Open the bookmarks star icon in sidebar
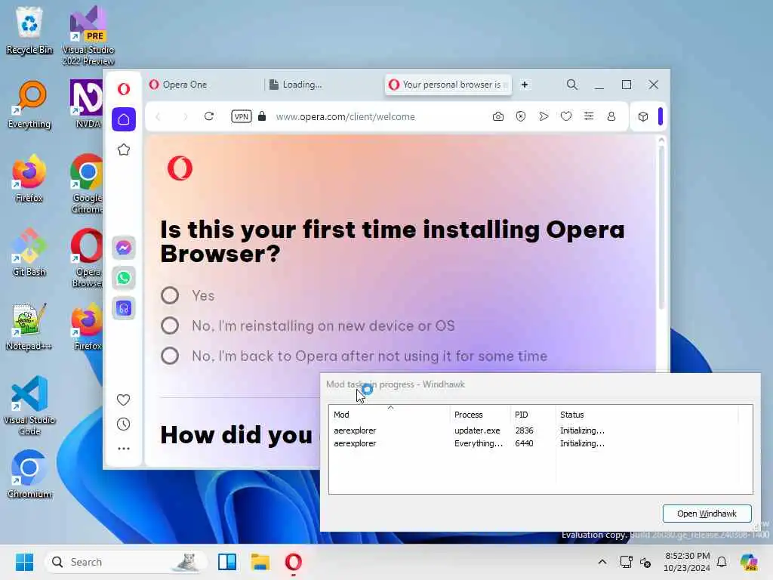Screen dimensions: 773x580 coord(124,150)
